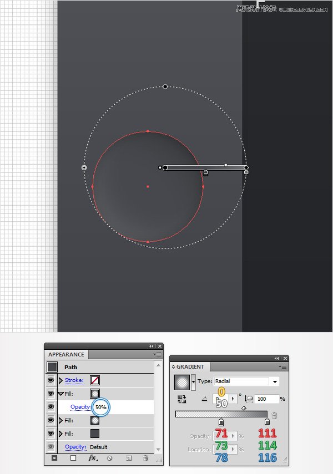Click the diamond end point of gradient annotator

coord(246,167)
